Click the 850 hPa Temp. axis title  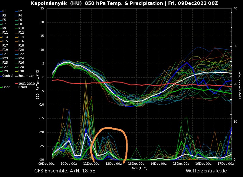[38, 85]
